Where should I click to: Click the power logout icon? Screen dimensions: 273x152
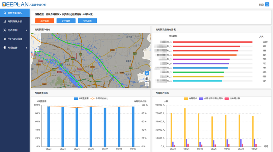267,4
